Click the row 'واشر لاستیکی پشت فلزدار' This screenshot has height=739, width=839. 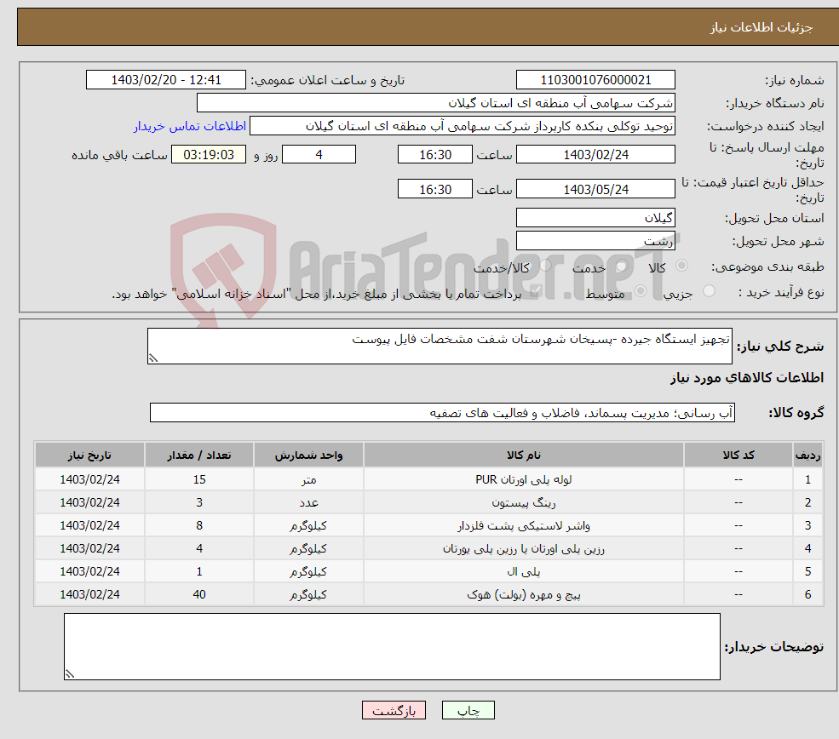428,525
